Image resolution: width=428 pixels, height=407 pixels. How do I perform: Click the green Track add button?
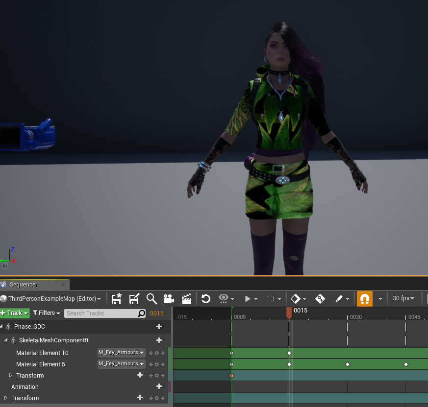point(15,313)
